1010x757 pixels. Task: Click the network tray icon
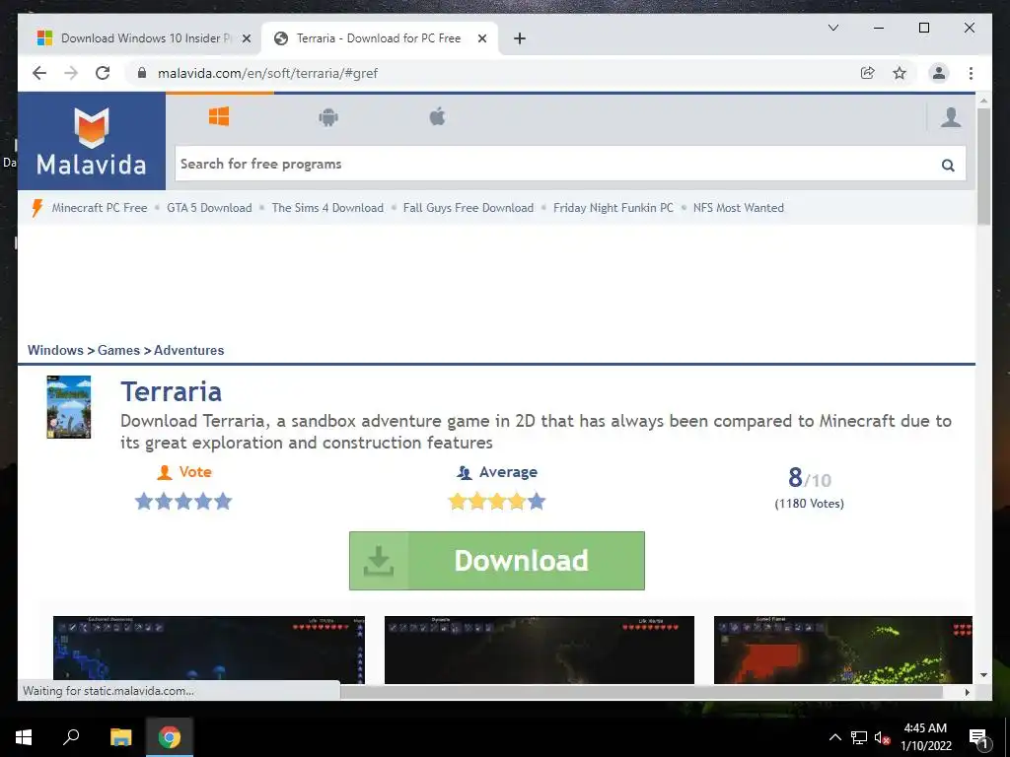[859, 737]
